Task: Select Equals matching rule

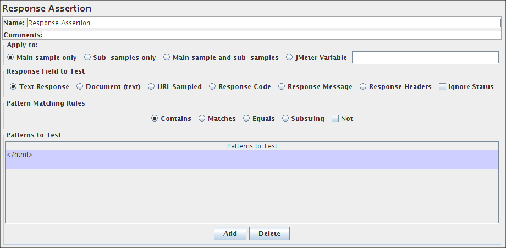Action: [246, 118]
